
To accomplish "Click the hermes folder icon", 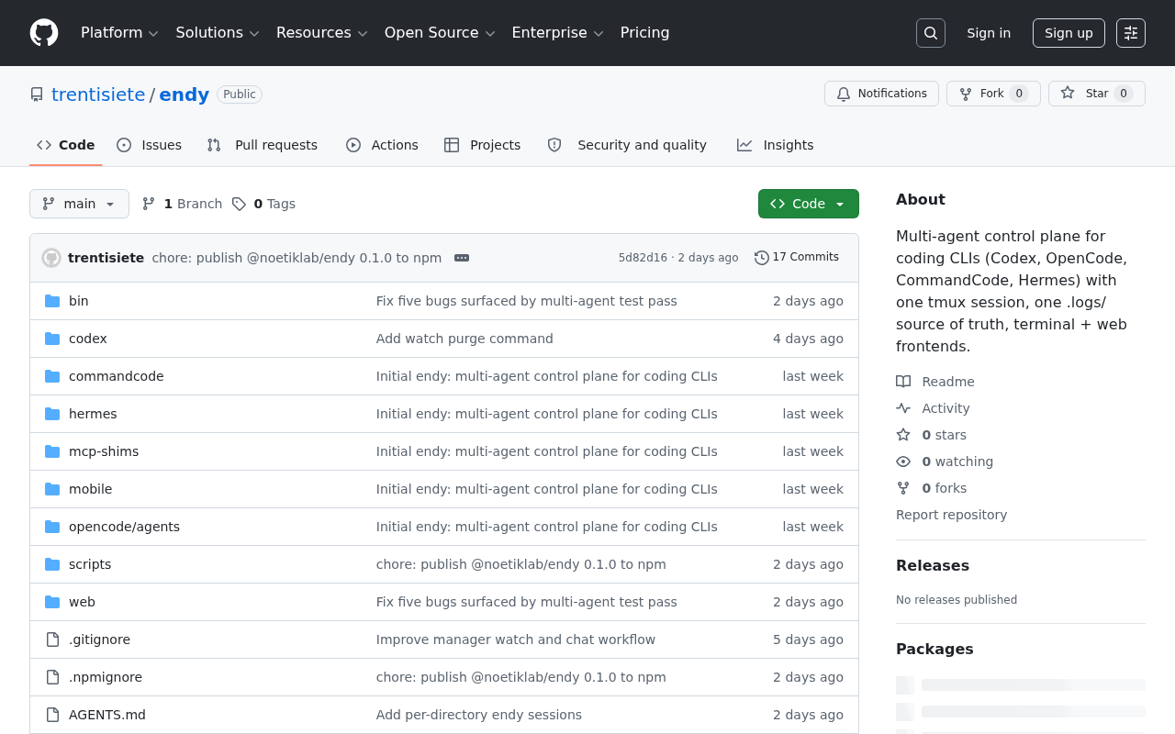I will click(52, 414).
